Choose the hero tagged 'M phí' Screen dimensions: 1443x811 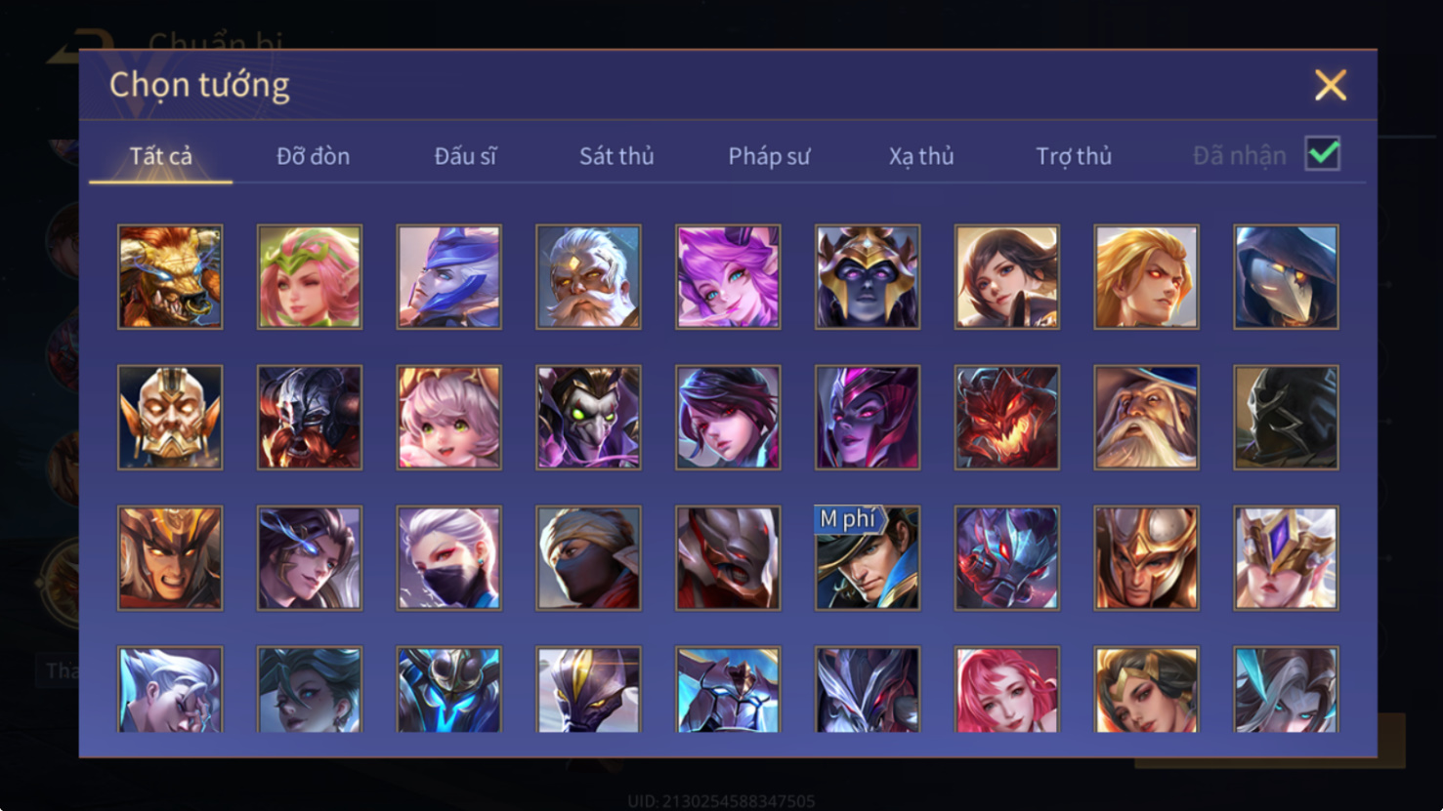coord(868,558)
